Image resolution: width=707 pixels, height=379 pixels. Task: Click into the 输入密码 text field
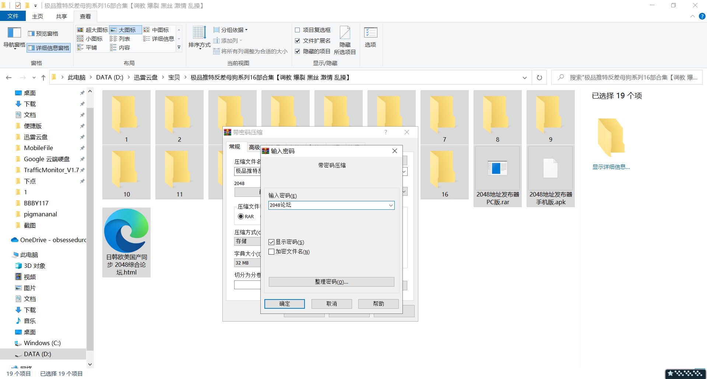[328, 205]
